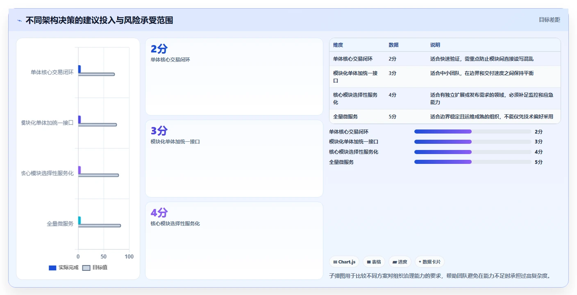
Task: Click description starting 适合中小团队 in the table
Action: [482, 73]
